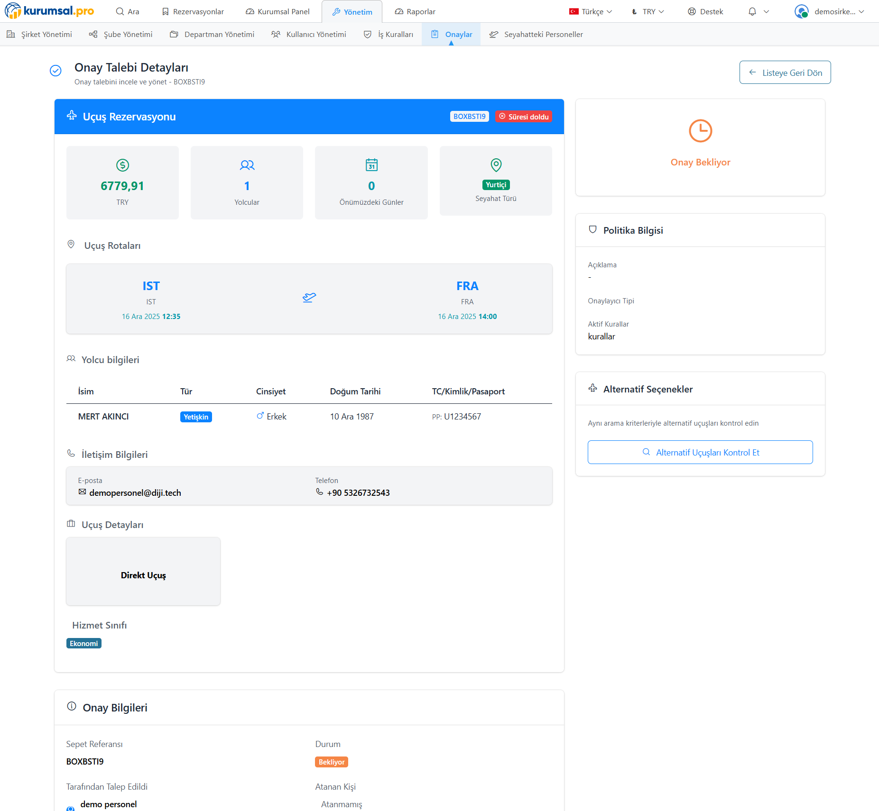Select the Onaylar submenu tab
Image resolution: width=879 pixels, height=811 pixels.
pos(451,34)
